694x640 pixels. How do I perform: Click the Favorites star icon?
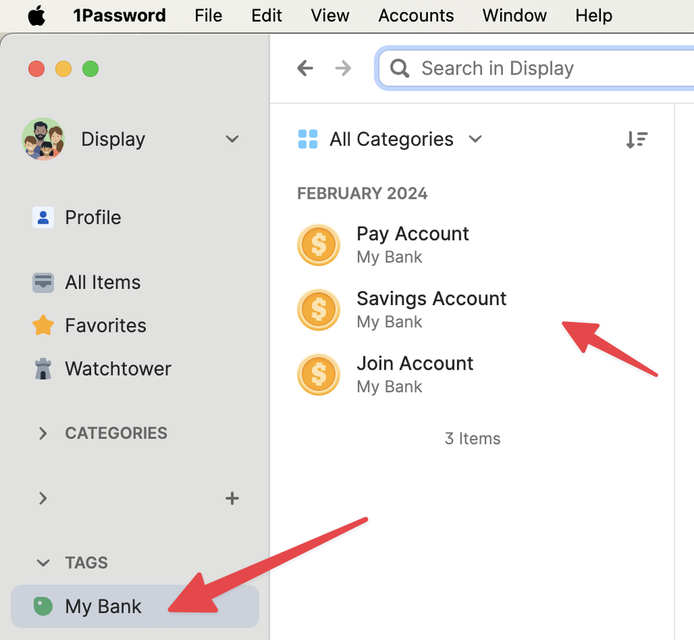click(43, 325)
